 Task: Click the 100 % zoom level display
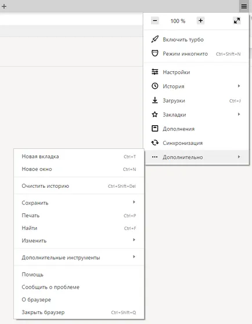pos(178,21)
